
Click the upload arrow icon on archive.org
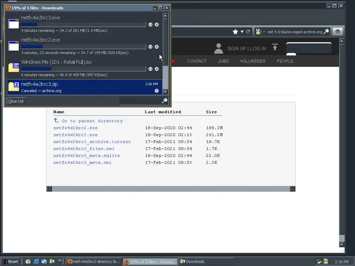pos(275,47)
